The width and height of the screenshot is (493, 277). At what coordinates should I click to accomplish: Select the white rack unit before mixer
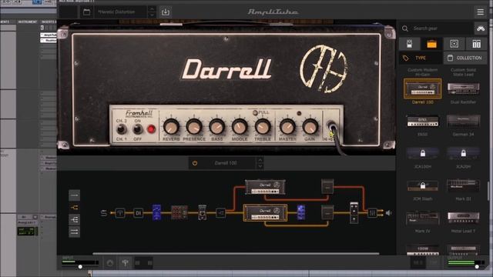pyautogui.click(x=354, y=212)
